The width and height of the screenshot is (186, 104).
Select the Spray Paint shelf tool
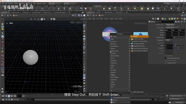point(59,9)
